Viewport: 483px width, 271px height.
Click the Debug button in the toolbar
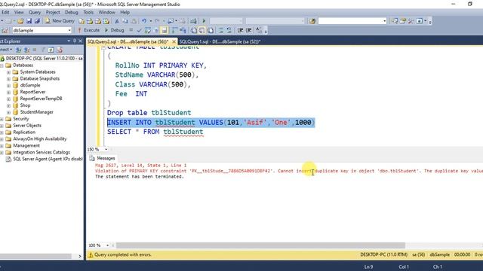click(114, 30)
